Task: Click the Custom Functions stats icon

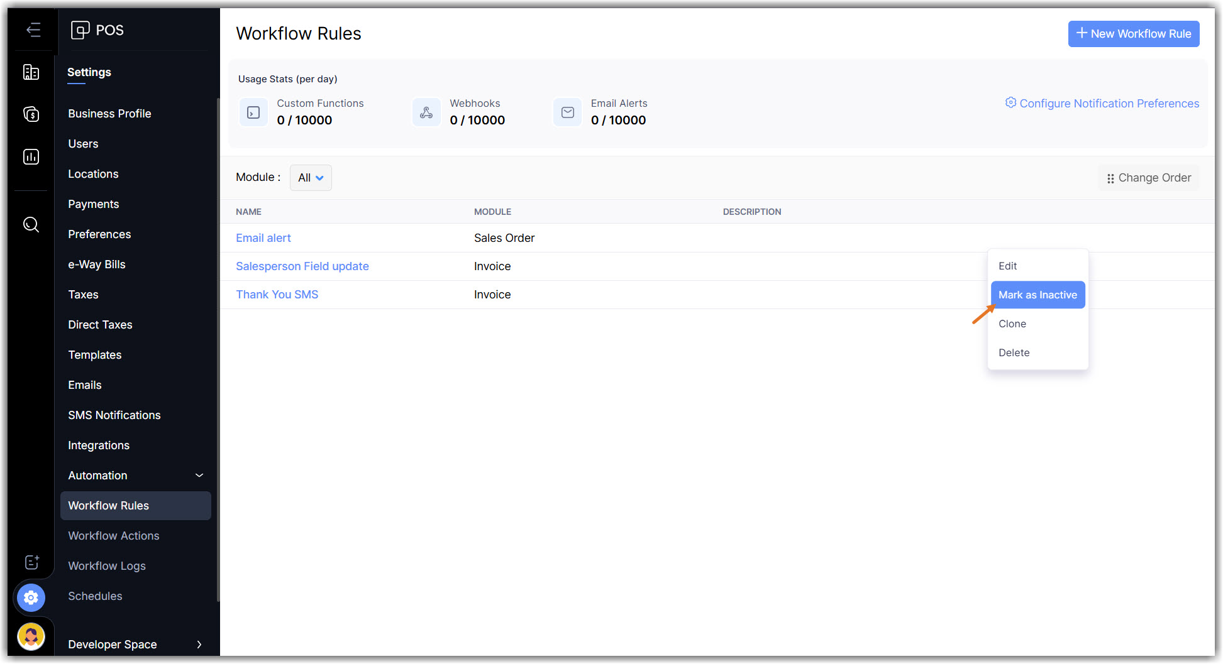Action: pyautogui.click(x=253, y=112)
